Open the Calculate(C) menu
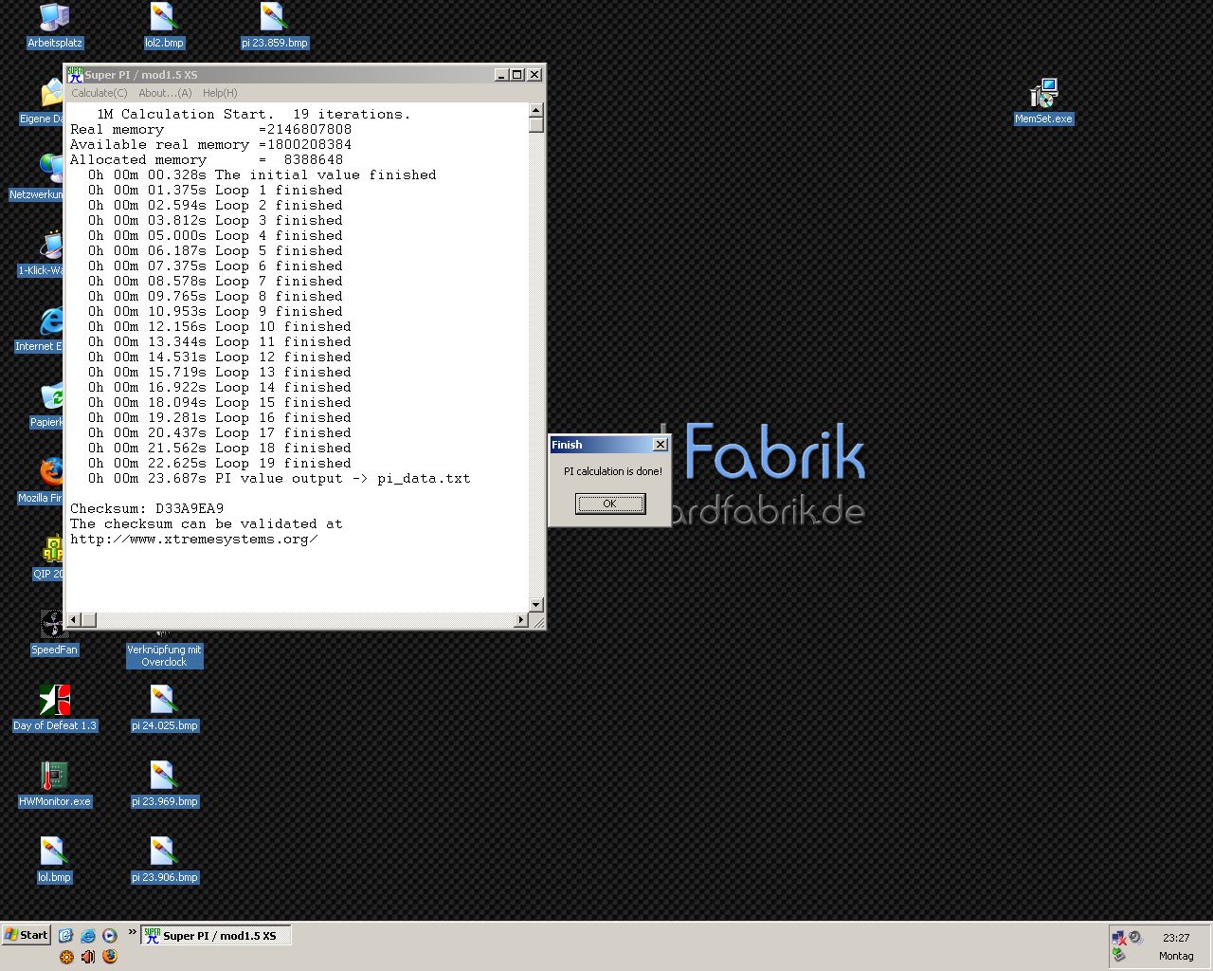This screenshot has height=971, width=1213. tap(99, 93)
